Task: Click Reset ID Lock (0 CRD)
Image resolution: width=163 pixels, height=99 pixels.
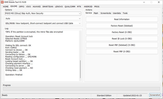Action: point(122,39)
